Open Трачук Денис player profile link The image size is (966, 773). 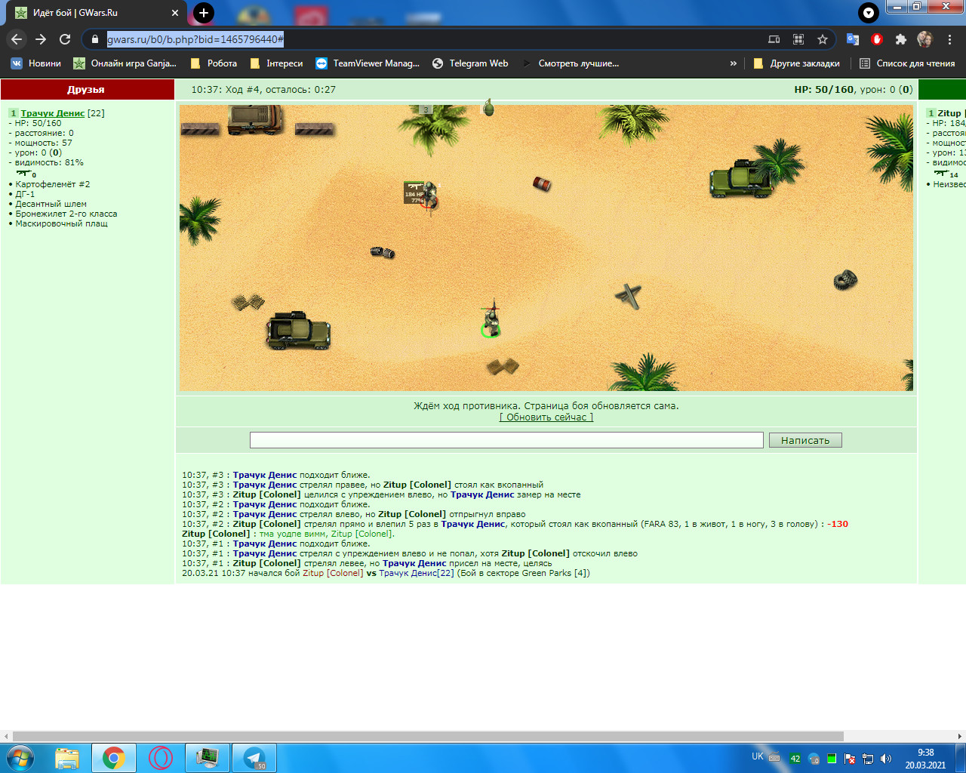pyautogui.click(x=53, y=113)
